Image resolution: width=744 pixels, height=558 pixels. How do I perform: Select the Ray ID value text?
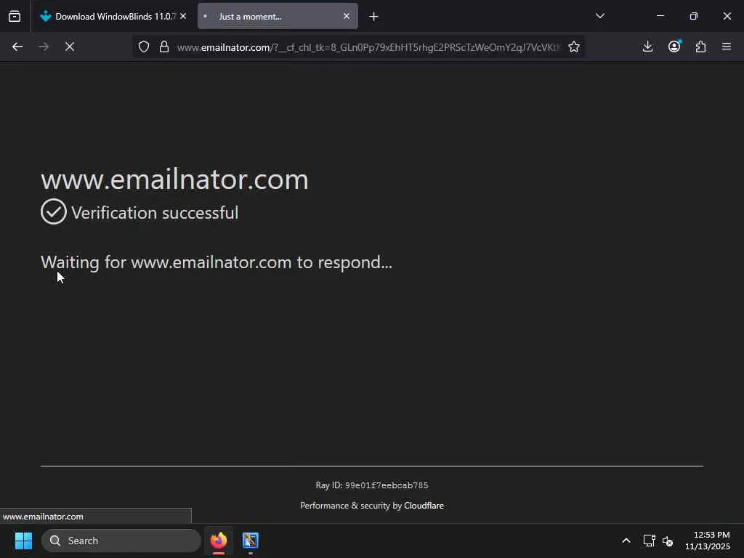point(387,485)
